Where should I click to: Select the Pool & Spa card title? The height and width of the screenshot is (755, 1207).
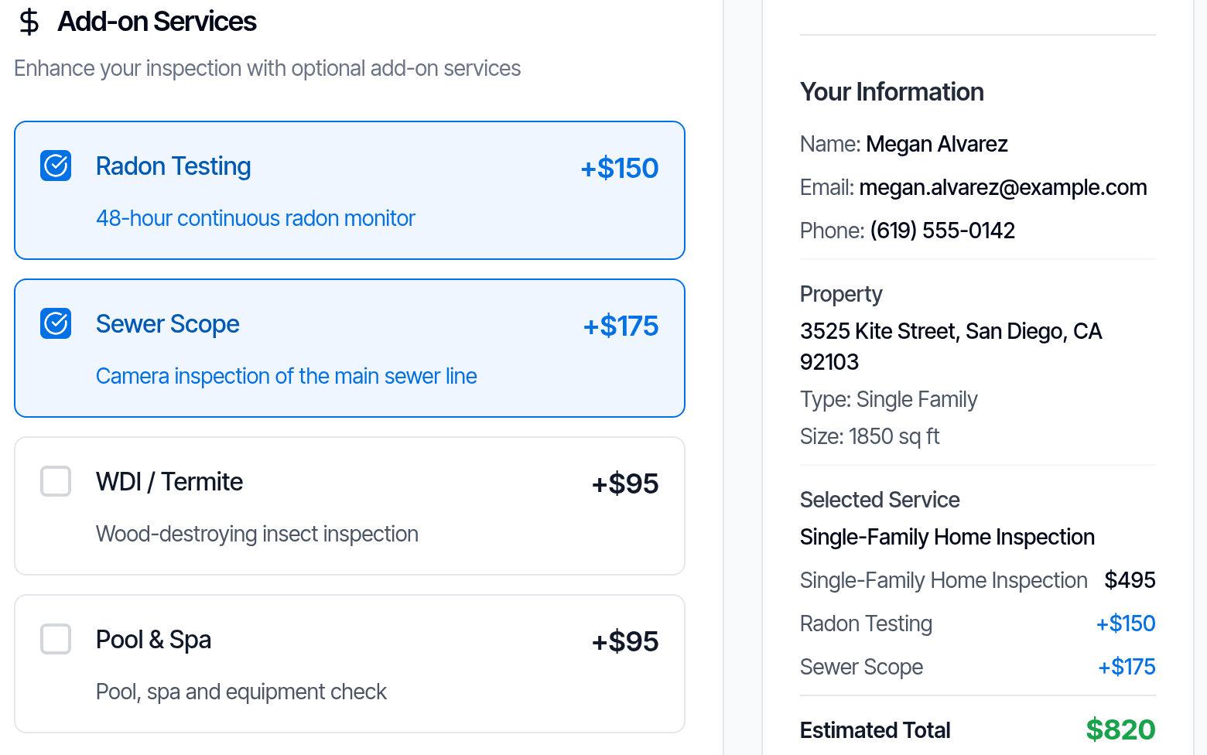pos(153,640)
